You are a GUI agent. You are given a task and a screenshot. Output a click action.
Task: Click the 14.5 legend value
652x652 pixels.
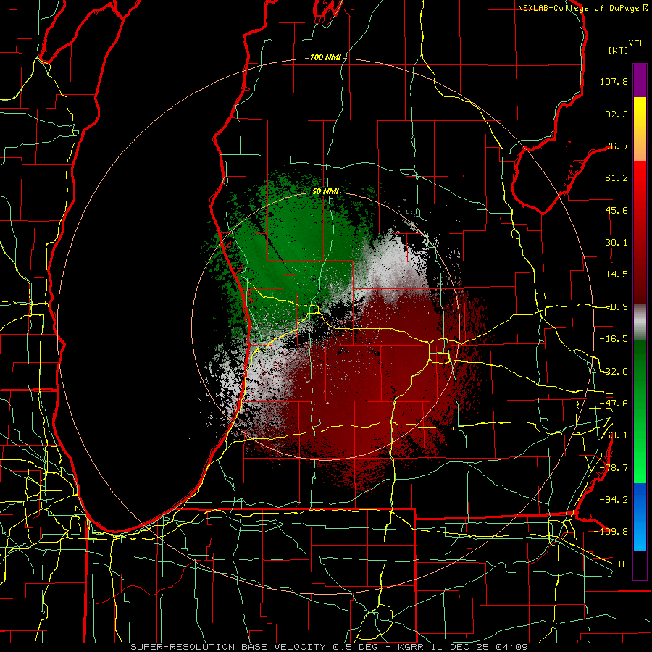point(617,275)
